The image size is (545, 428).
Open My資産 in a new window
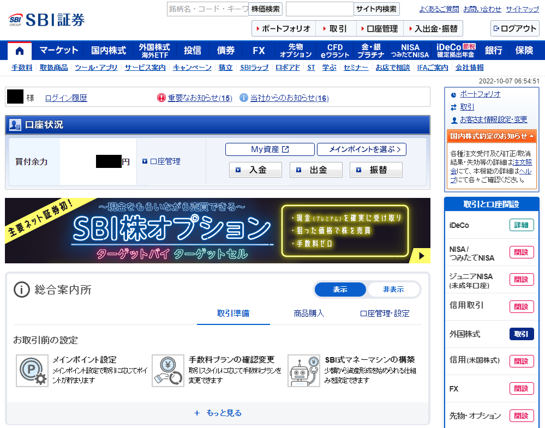[x=269, y=149]
